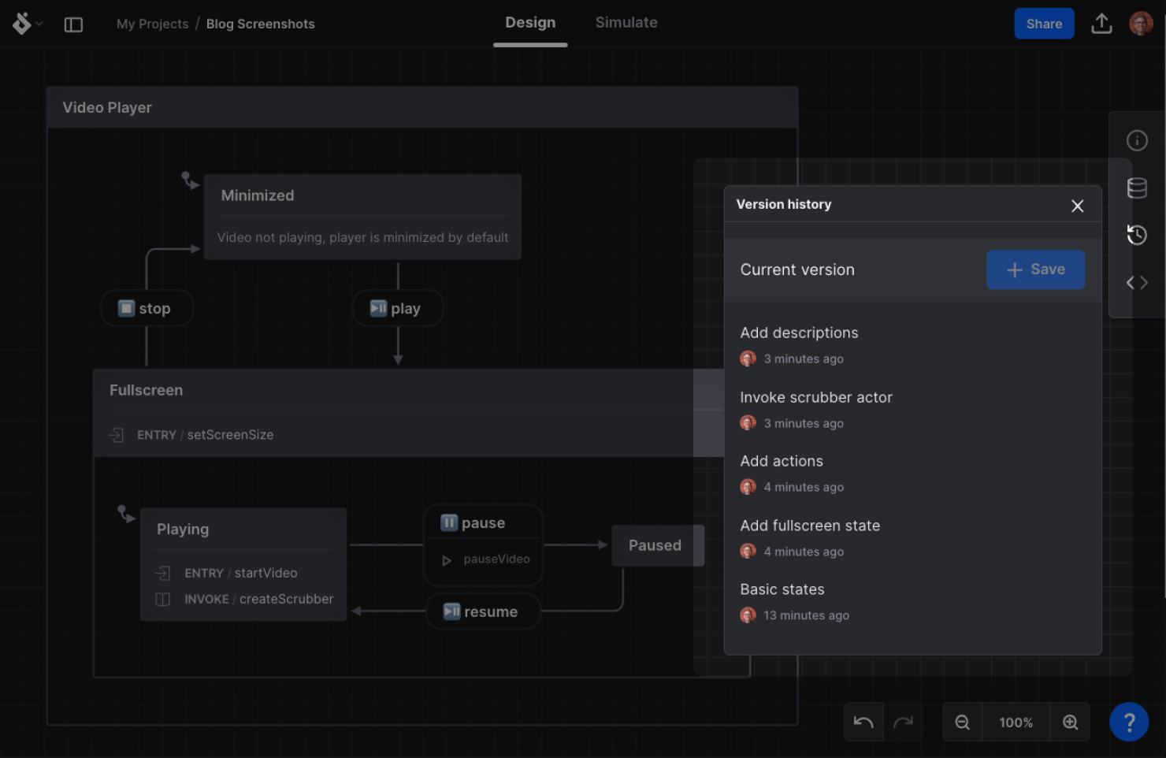1166x758 pixels.
Task: Zoom out of the canvas
Action: [962, 722]
